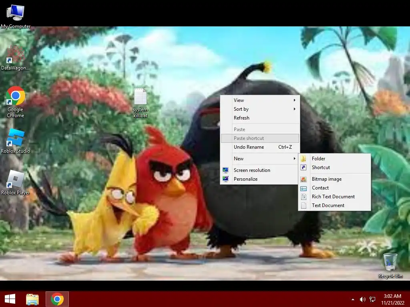410x307 pixels.
Task: Select the system kill.bat file icon
Action: tap(141, 103)
